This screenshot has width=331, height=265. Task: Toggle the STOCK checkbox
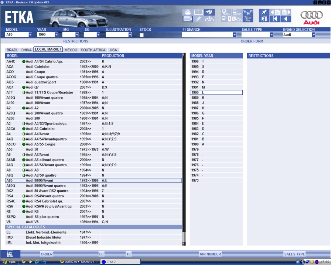tap(142, 35)
